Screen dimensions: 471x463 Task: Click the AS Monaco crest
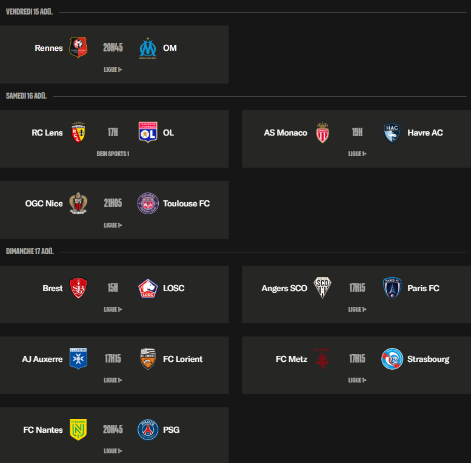point(322,133)
